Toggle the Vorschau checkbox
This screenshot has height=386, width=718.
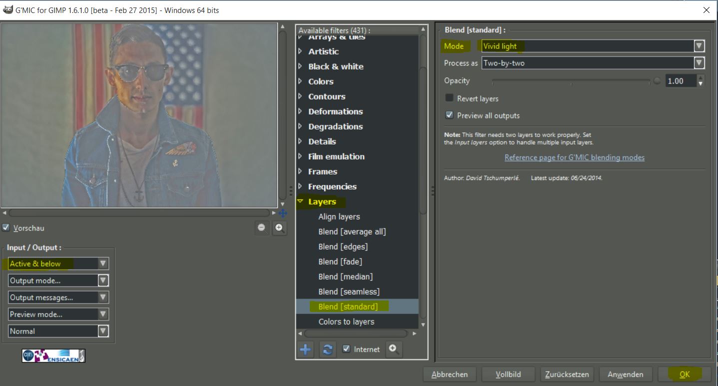point(6,227)
